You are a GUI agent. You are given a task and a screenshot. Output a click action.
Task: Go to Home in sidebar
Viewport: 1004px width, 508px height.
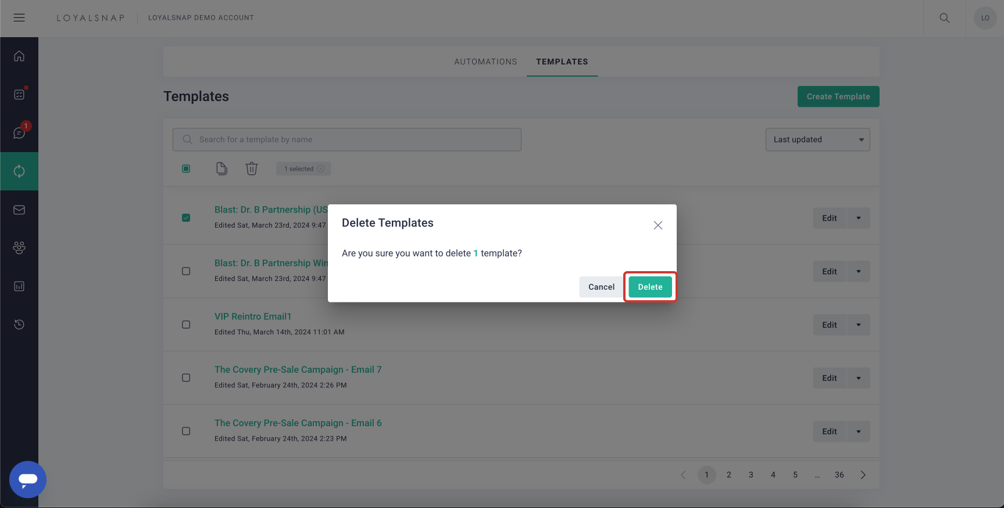click(19, 56)
